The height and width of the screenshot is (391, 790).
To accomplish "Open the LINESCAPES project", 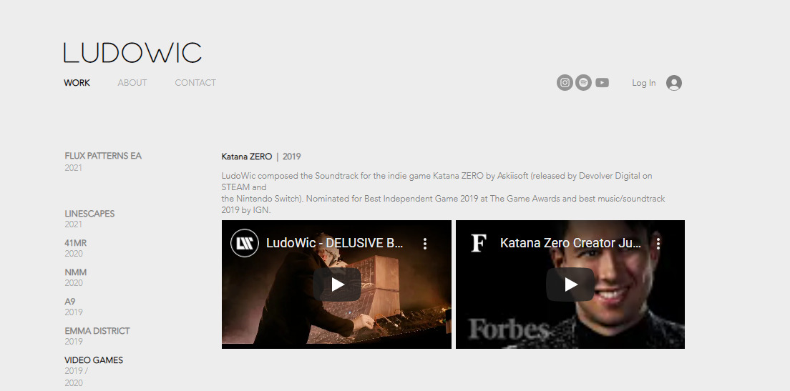I will pos(89,214).
